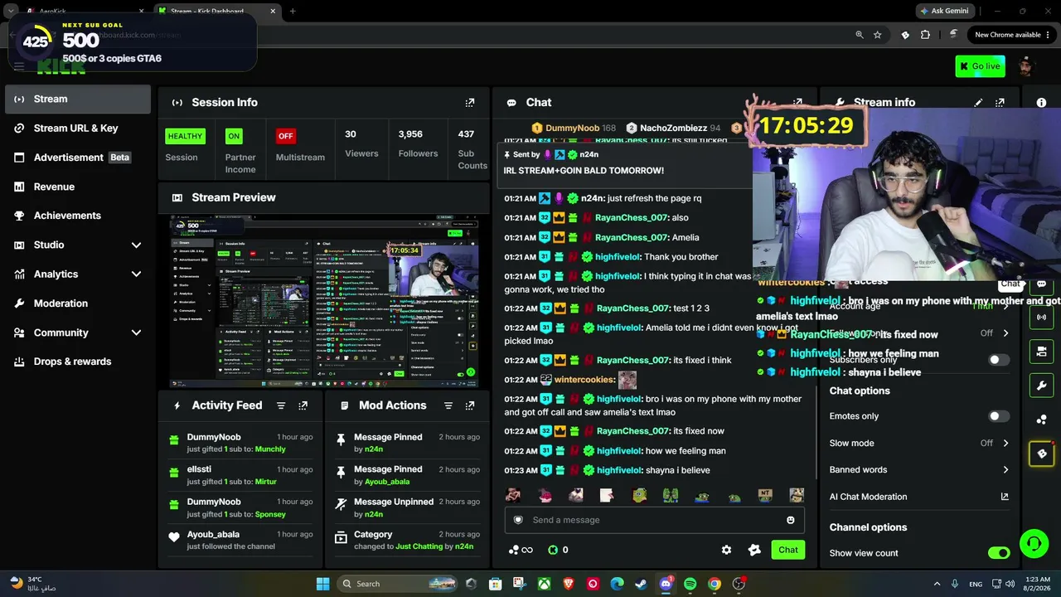Image resolution: width=1061 pixels, height=597 pixels.
Task: Edit stream info with pencil icon
Action: [x=978, y=103]
